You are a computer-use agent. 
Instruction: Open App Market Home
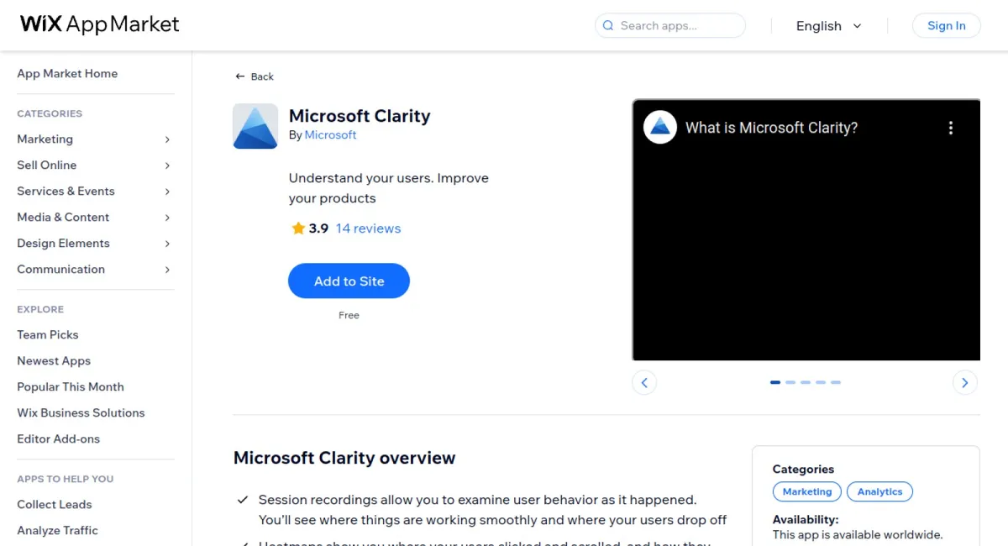pos(67,73)
